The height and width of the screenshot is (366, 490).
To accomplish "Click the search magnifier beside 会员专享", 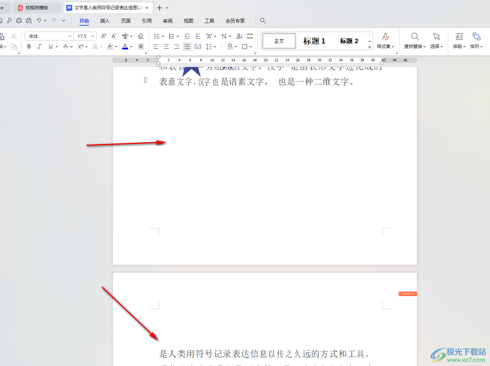I will click(x=263, y=20).
